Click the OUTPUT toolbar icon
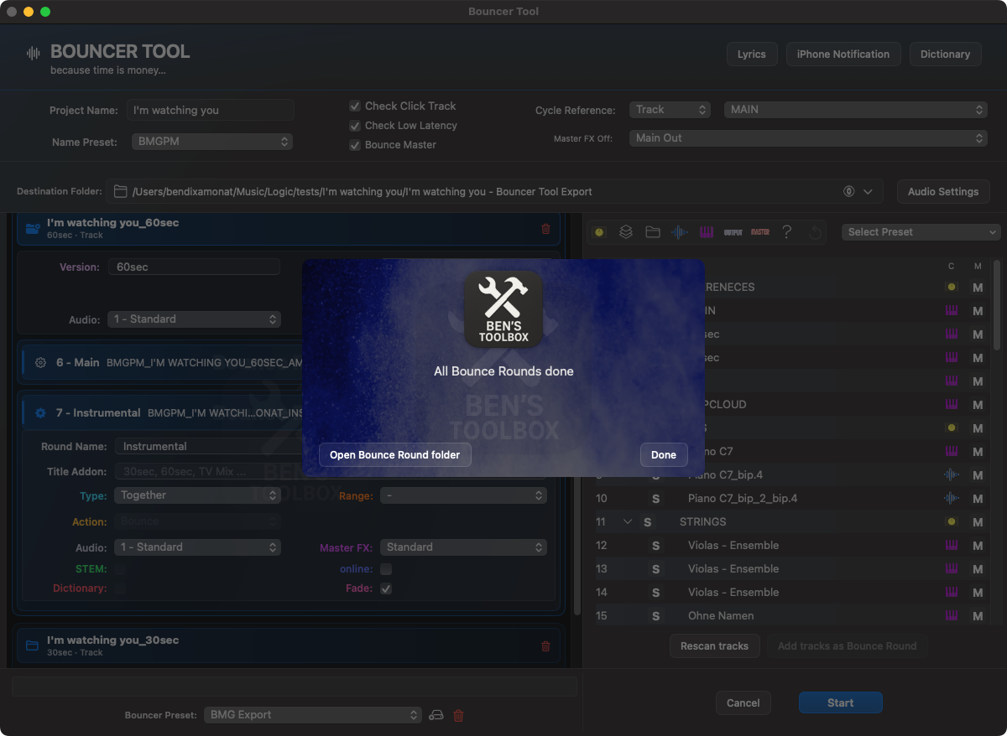Viewport: 1007px width, 736px height. click(733, 232)
